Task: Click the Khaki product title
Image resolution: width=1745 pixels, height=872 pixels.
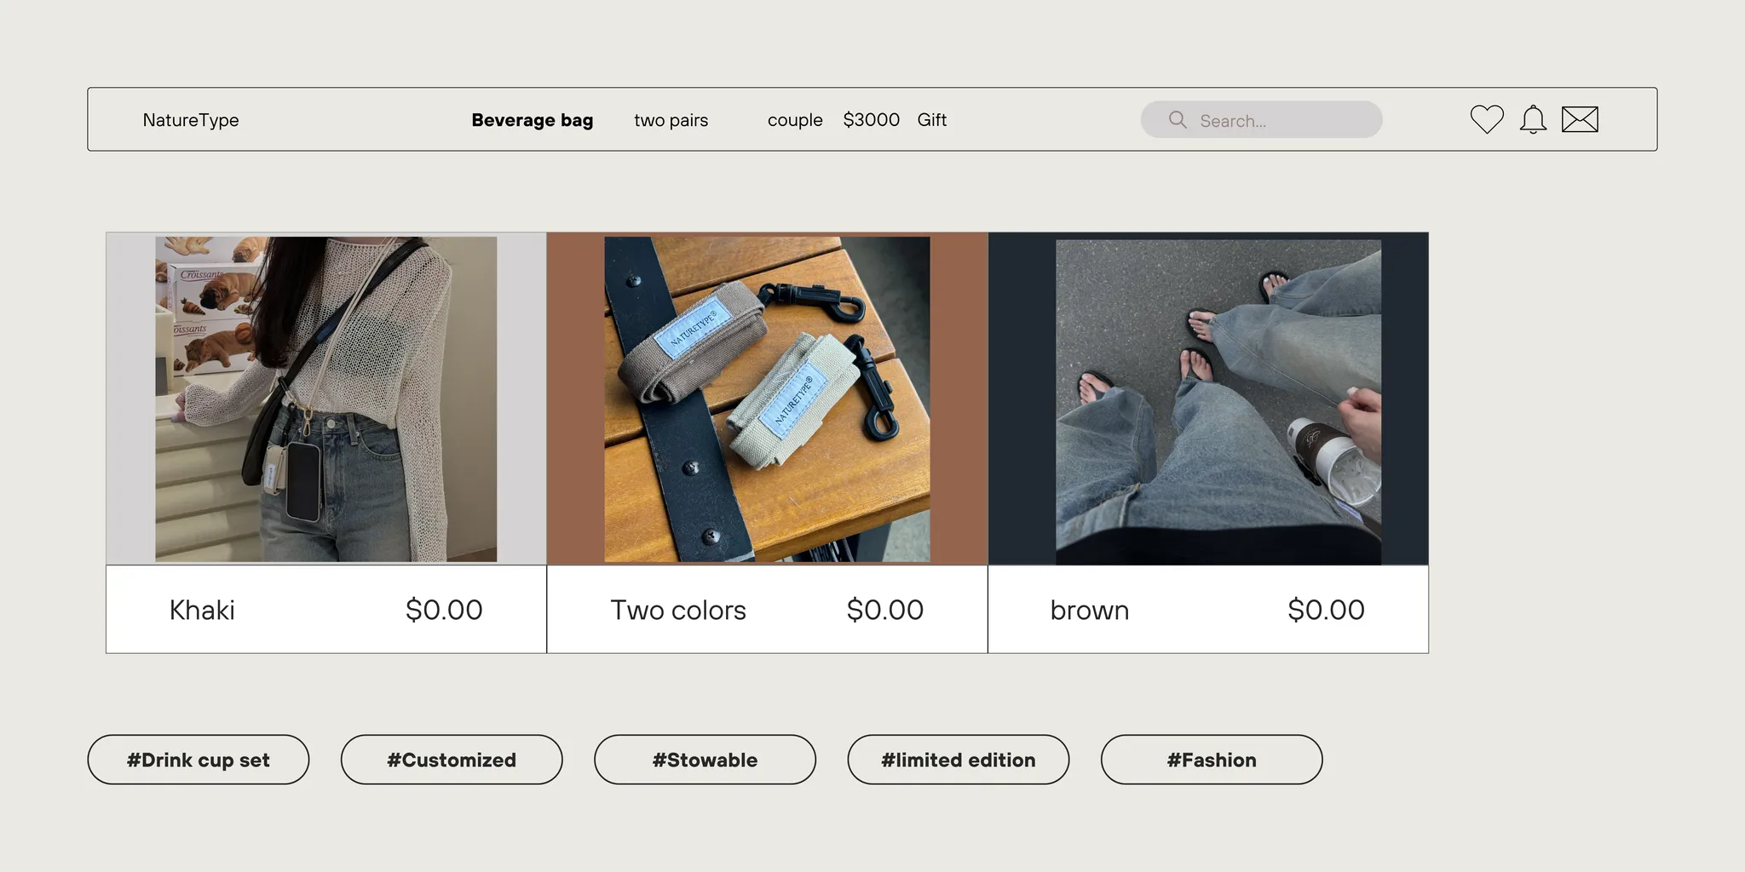Action: coord(202,610)
